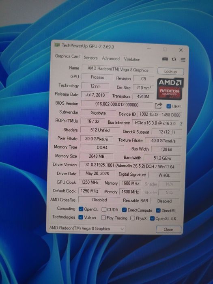Click the Resizable BAR field Disabled
Image resolution: width=213 pixels, height=284 pixels.
(164, 201)
